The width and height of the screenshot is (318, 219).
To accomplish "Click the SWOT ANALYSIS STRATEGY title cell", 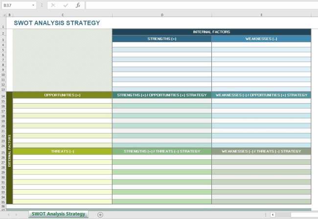I will 57,23.
